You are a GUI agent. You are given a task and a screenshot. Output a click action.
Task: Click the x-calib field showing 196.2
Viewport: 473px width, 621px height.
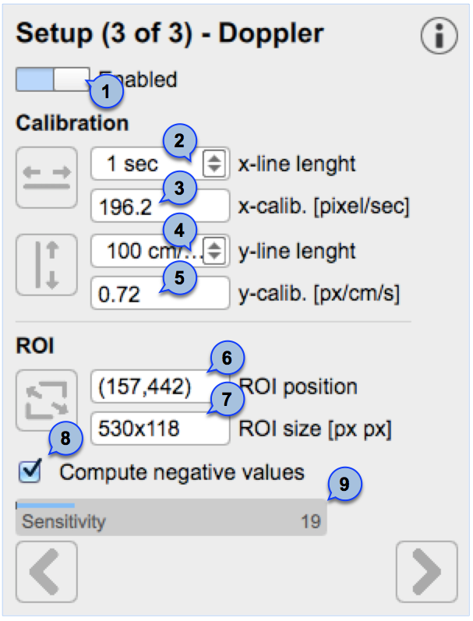160,206
